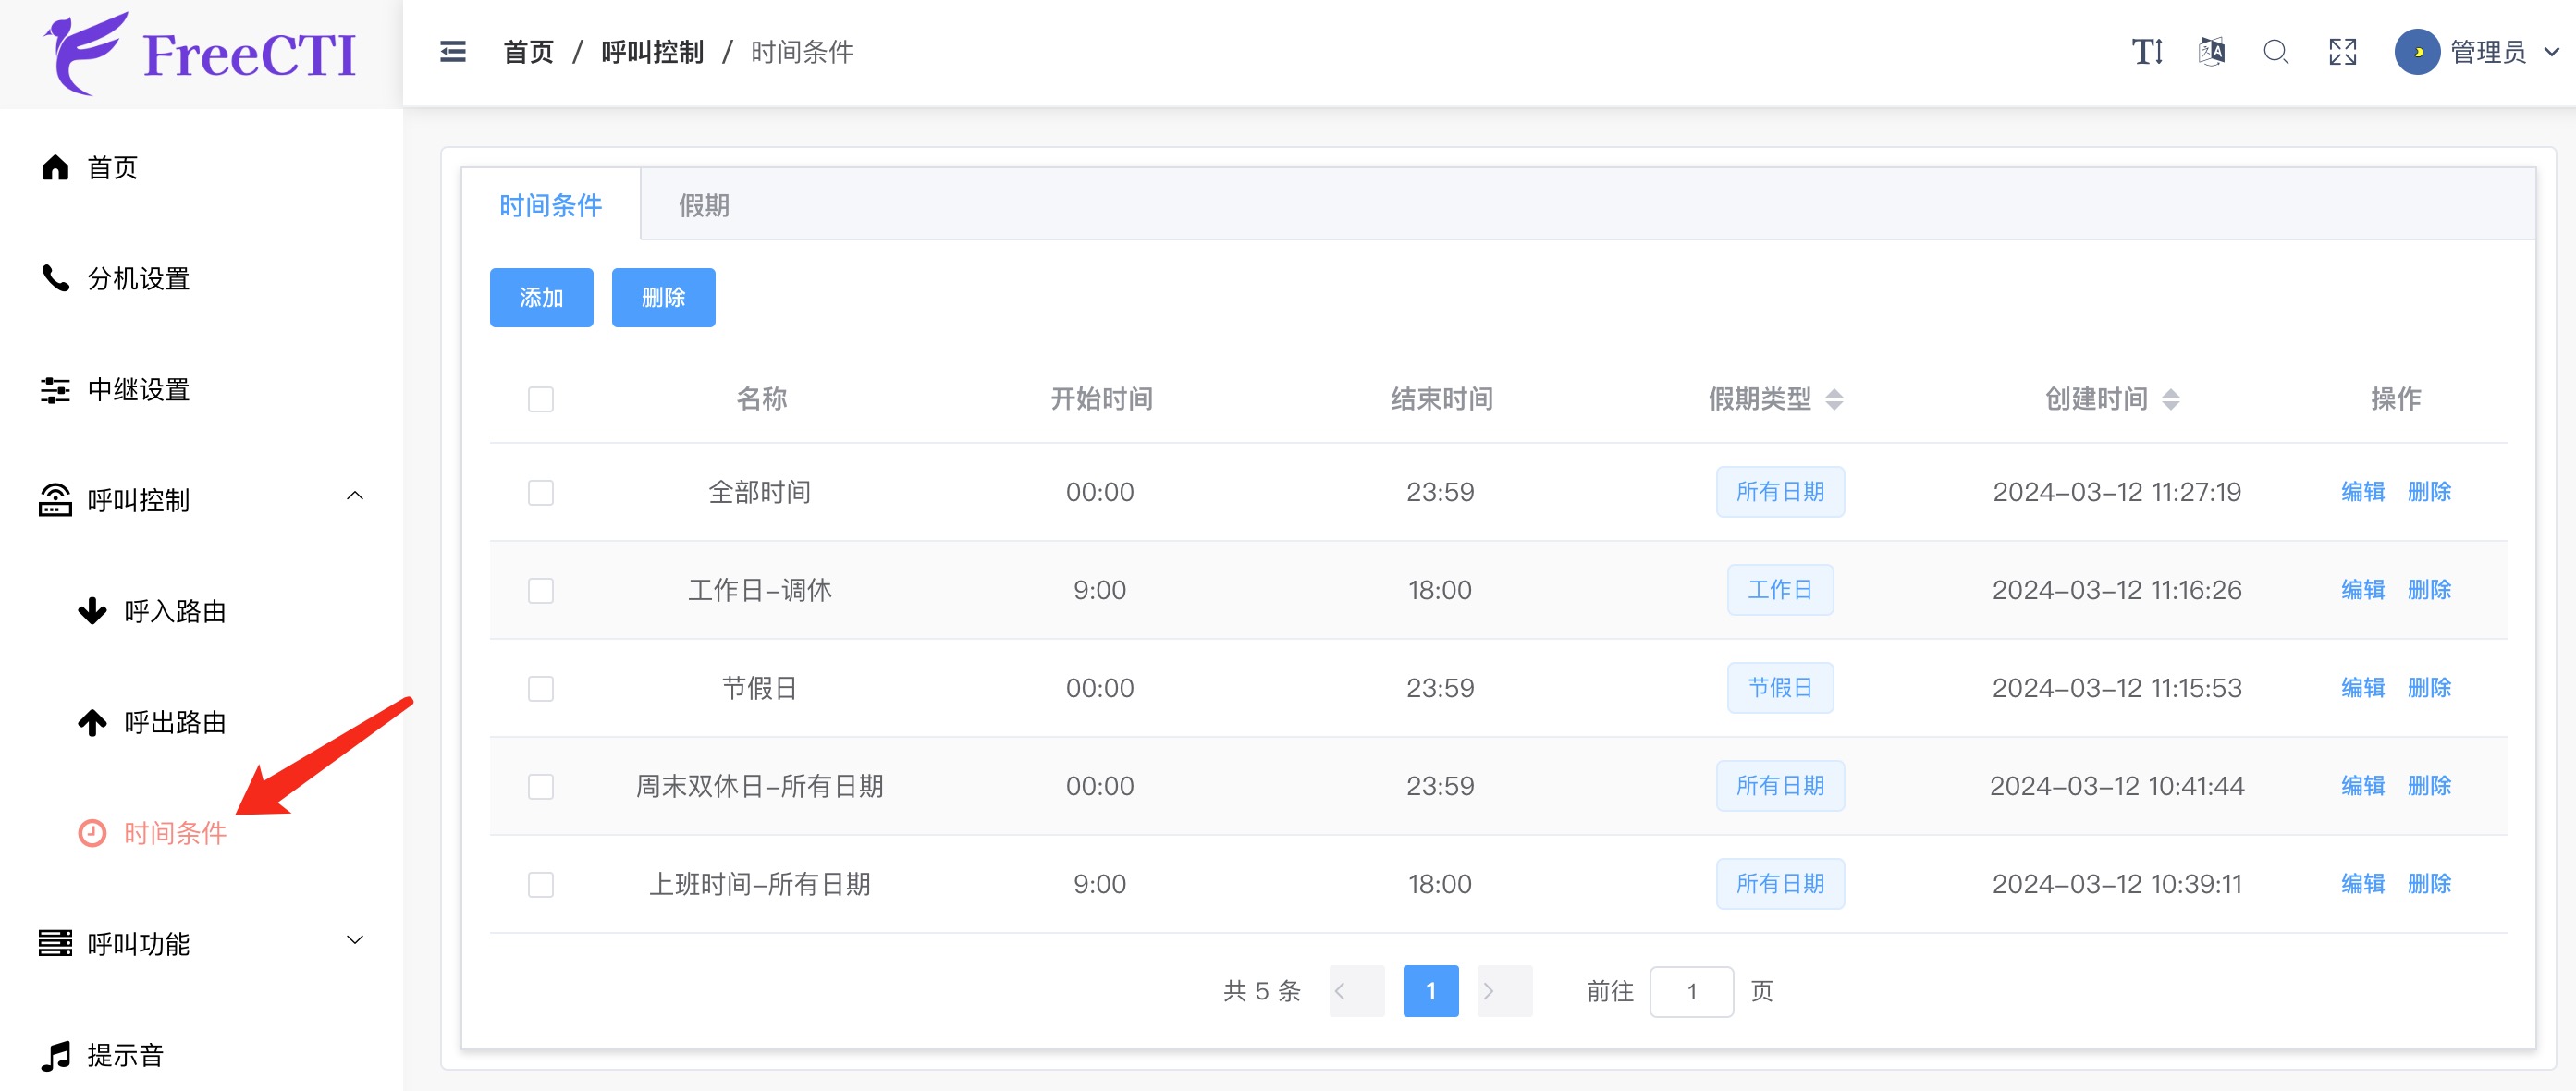Collapse the sidebar with the hamburger icon

453,52
